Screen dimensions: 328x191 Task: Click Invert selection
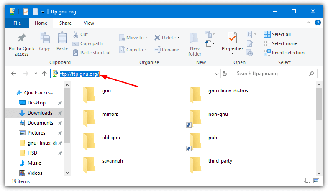point(284,53)
